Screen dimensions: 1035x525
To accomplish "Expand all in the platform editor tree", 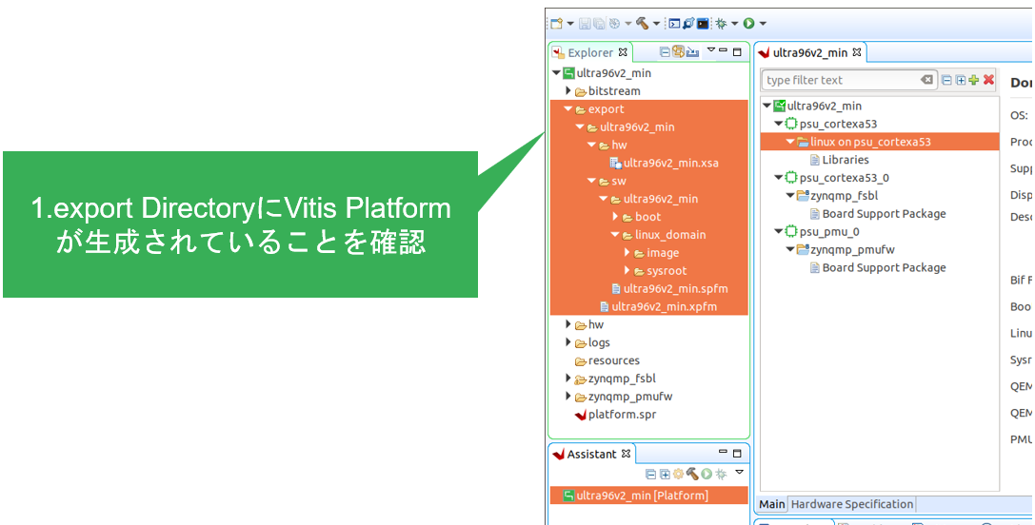I will point(961,80).
